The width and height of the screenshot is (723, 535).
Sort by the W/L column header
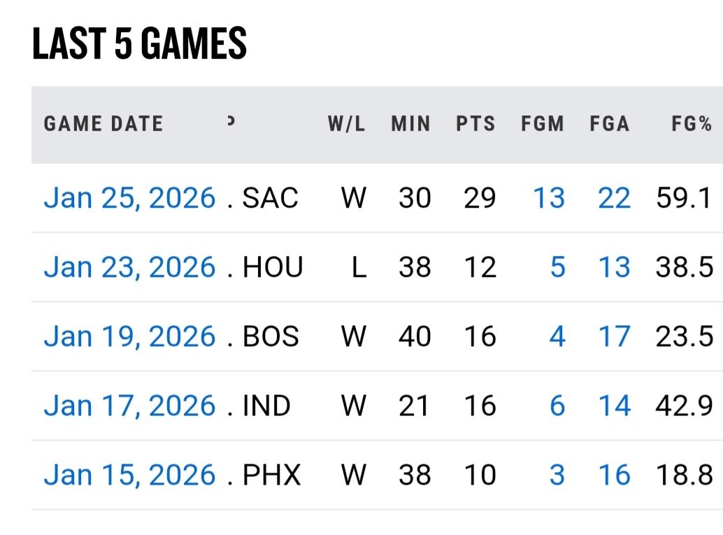click(346, 124)
